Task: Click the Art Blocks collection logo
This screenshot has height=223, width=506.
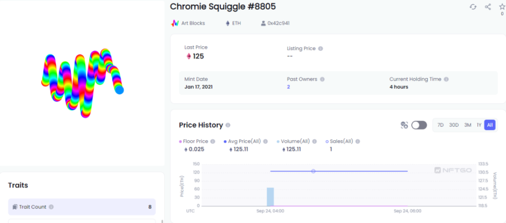Action: click(175, 23)
